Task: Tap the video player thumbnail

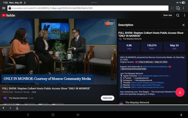Action: pyautogui.click(x=58, y=52)
